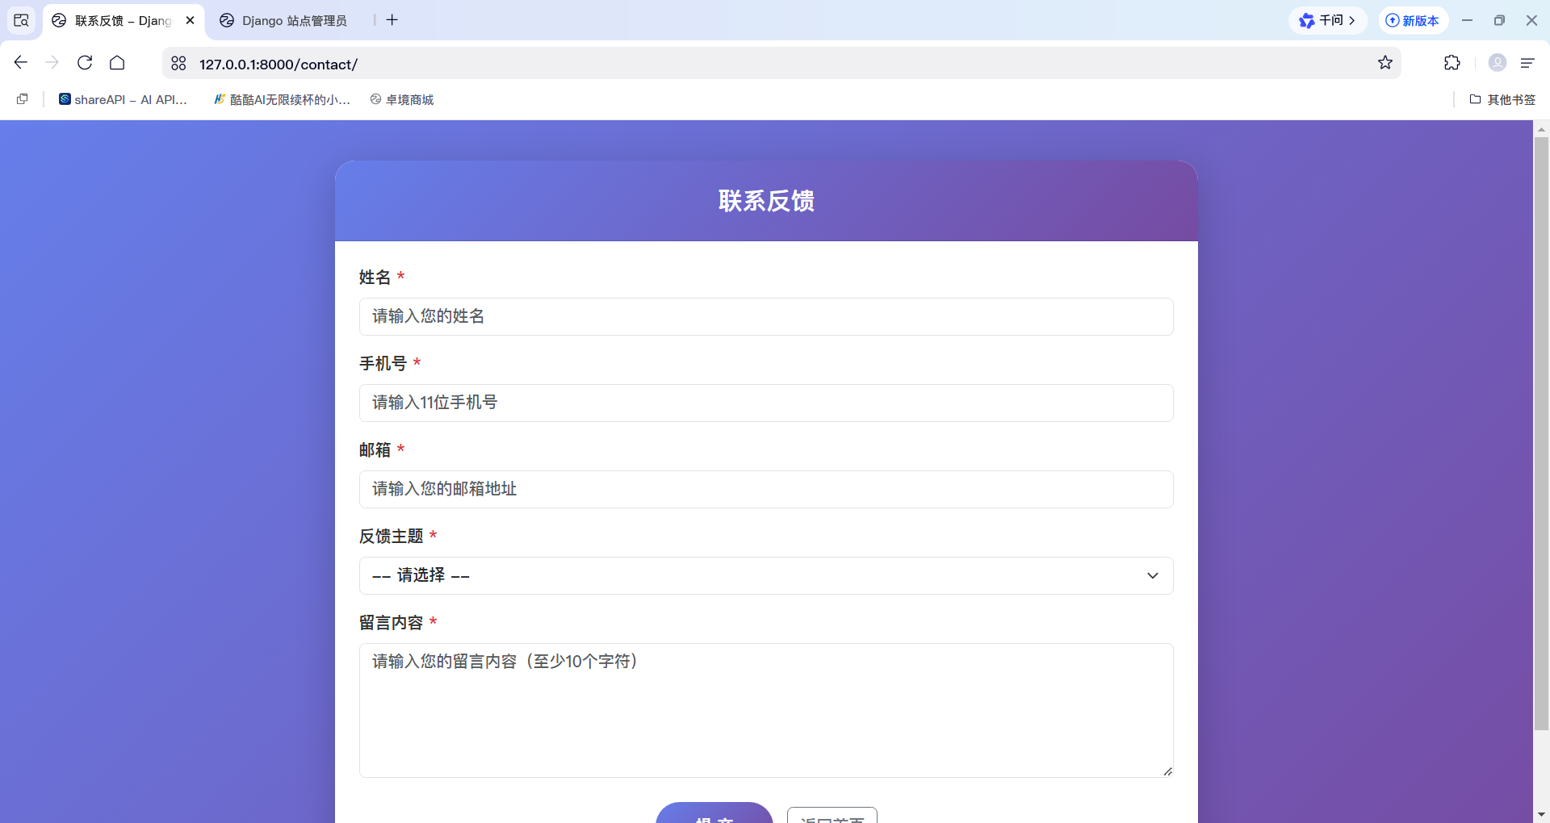Focus the 姓名 input field
This screenshot has height=823, width=1550.
(766, 316)
